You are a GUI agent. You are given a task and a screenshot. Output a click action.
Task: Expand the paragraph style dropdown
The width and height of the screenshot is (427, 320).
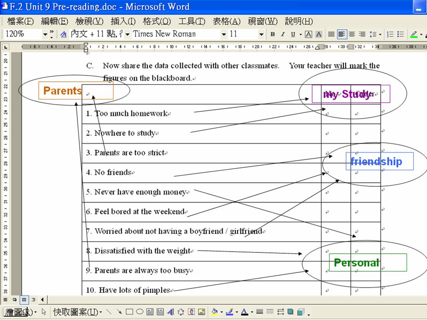point(127,34)
